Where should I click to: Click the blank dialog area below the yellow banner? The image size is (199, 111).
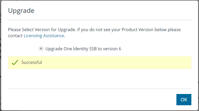pos(99,79)
